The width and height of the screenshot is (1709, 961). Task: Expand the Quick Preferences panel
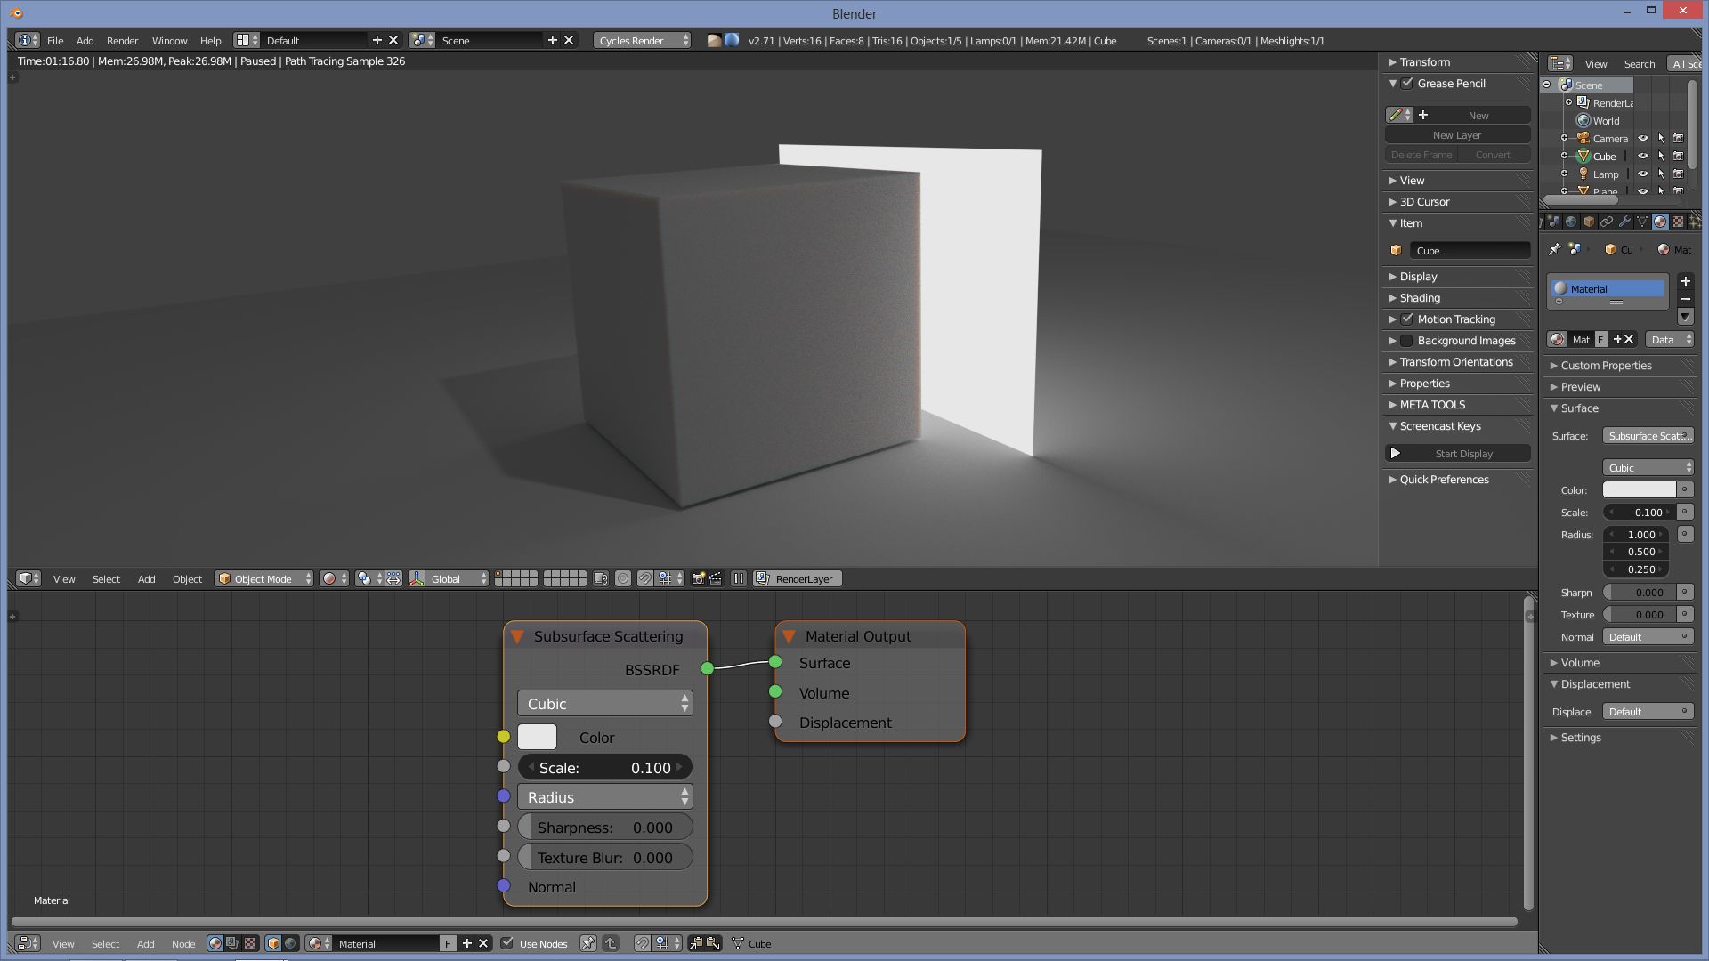click(1444, 479)
